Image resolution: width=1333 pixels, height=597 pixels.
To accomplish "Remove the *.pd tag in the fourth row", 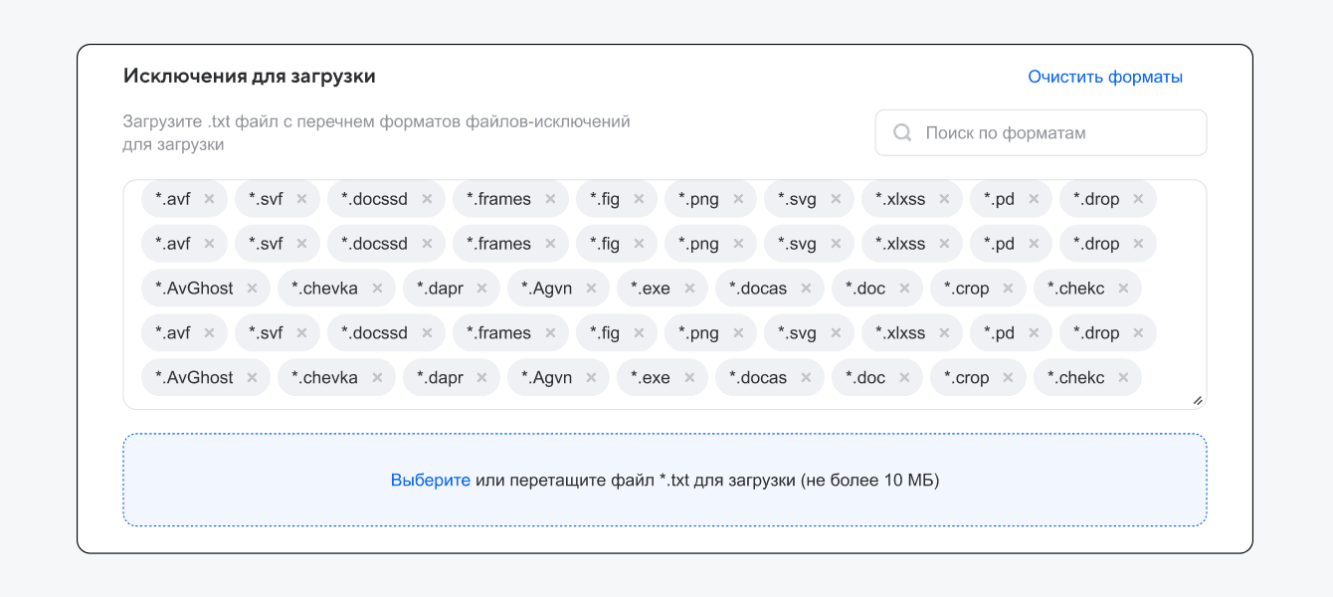I will click(x=1034, y=333).
